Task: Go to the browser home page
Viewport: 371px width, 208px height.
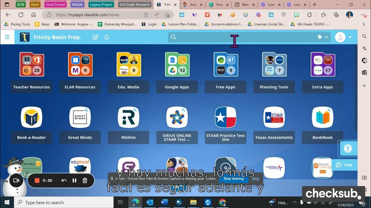Action: [x=34, y=15]
